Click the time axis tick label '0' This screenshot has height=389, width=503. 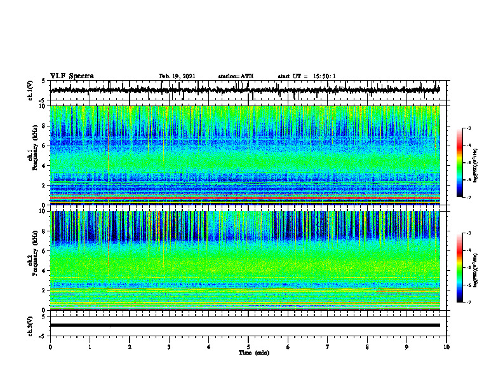[x=50, y=347]
